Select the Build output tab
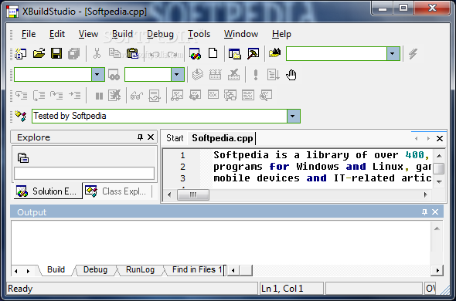Image resolution: width=456 pixels, height=301 pixels. pyautogui.click(x=56, y=269)
